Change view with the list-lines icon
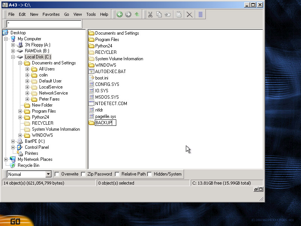This screenshot has width=301, height=226. 201,14
